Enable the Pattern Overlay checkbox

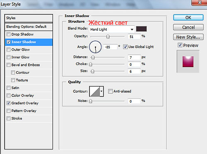9,111
